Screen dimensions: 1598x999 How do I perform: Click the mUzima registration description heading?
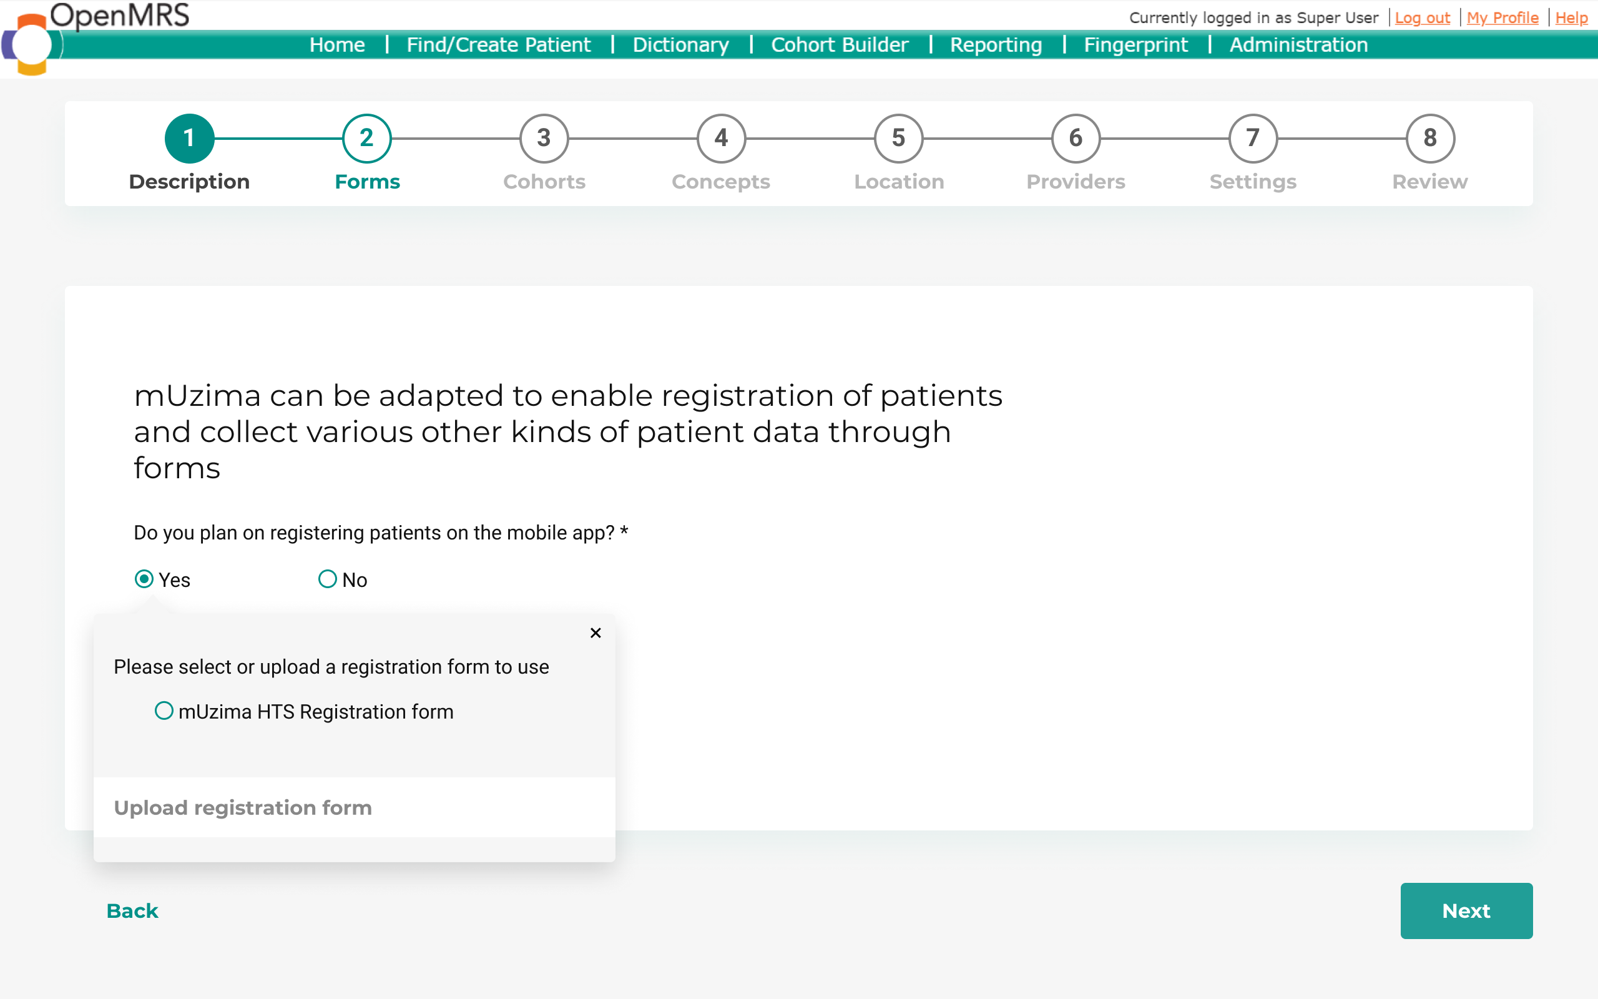pos(568,431)
